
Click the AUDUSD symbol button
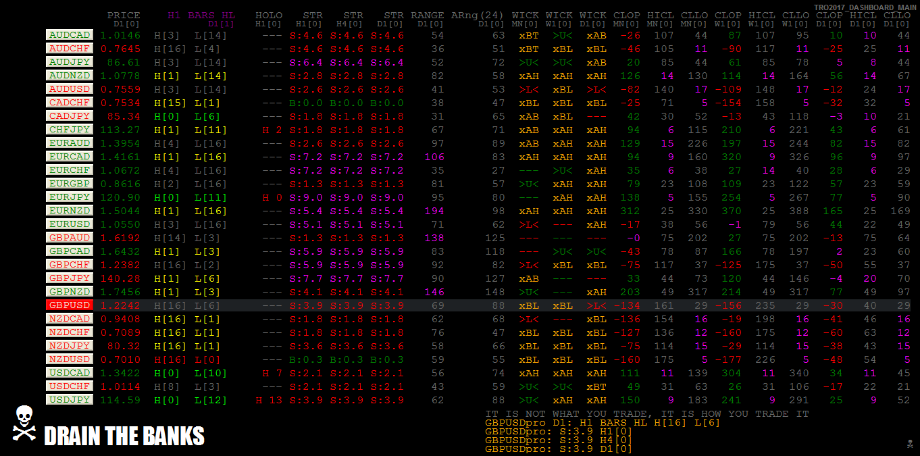coord(69,89)
